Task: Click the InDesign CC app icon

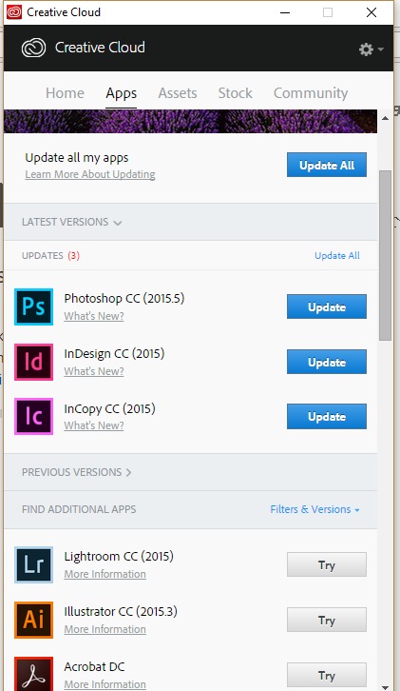Action: (33, 362)
